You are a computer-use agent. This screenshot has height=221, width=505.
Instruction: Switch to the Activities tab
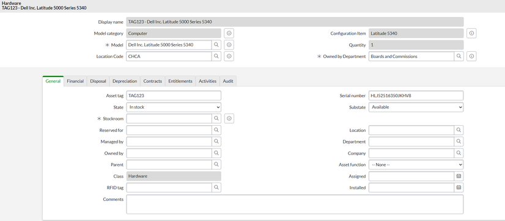[x=208, y=81]
